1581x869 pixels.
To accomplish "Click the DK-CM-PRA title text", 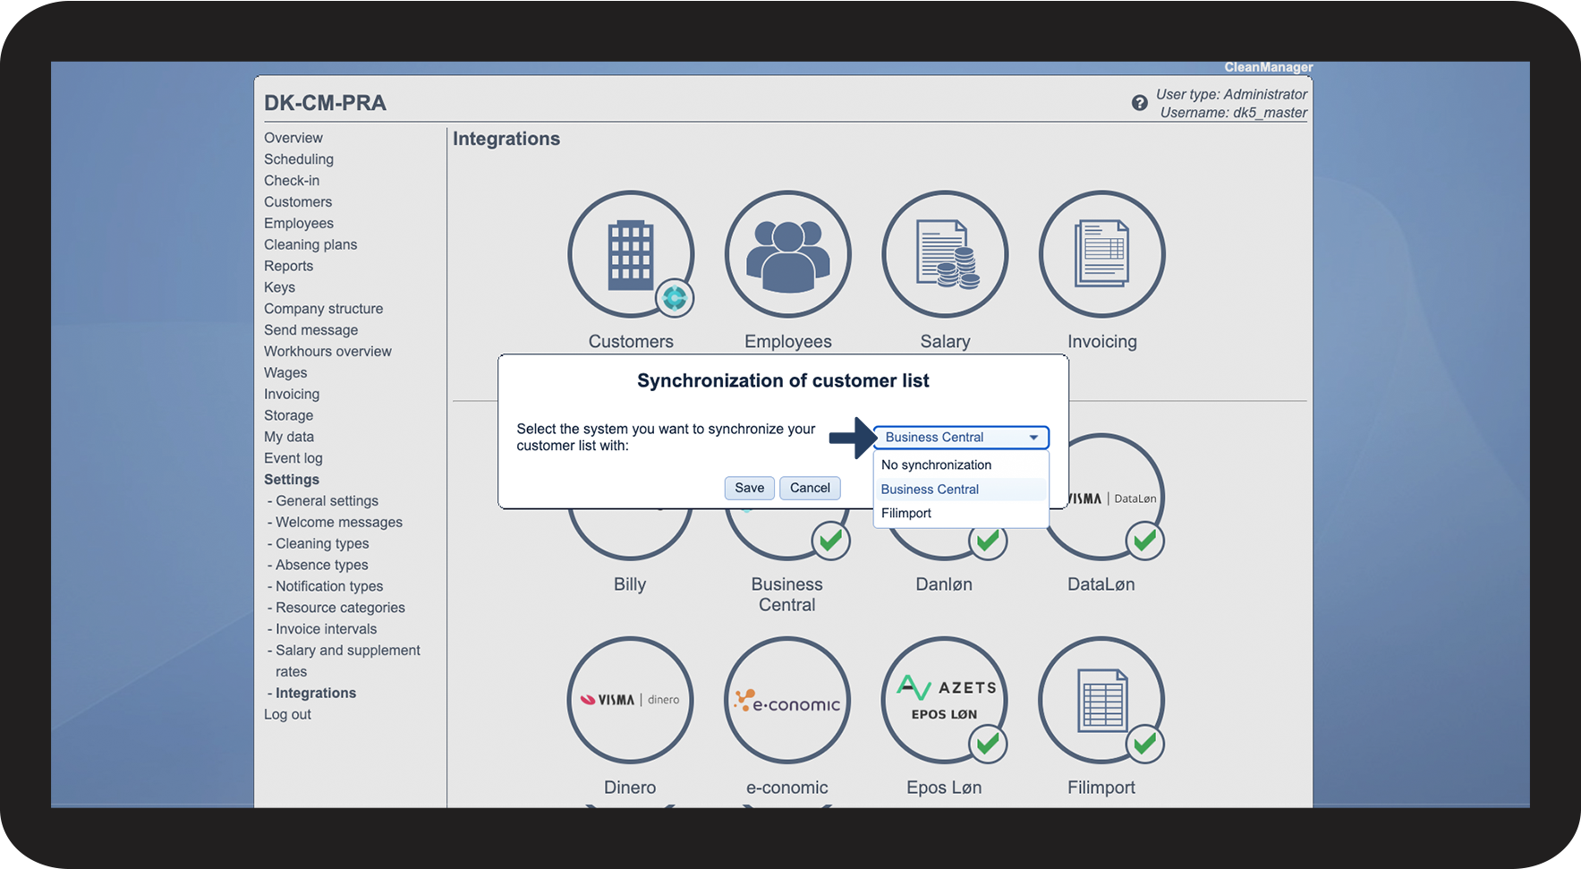I will pyautogui.click(x=325, y=103).
